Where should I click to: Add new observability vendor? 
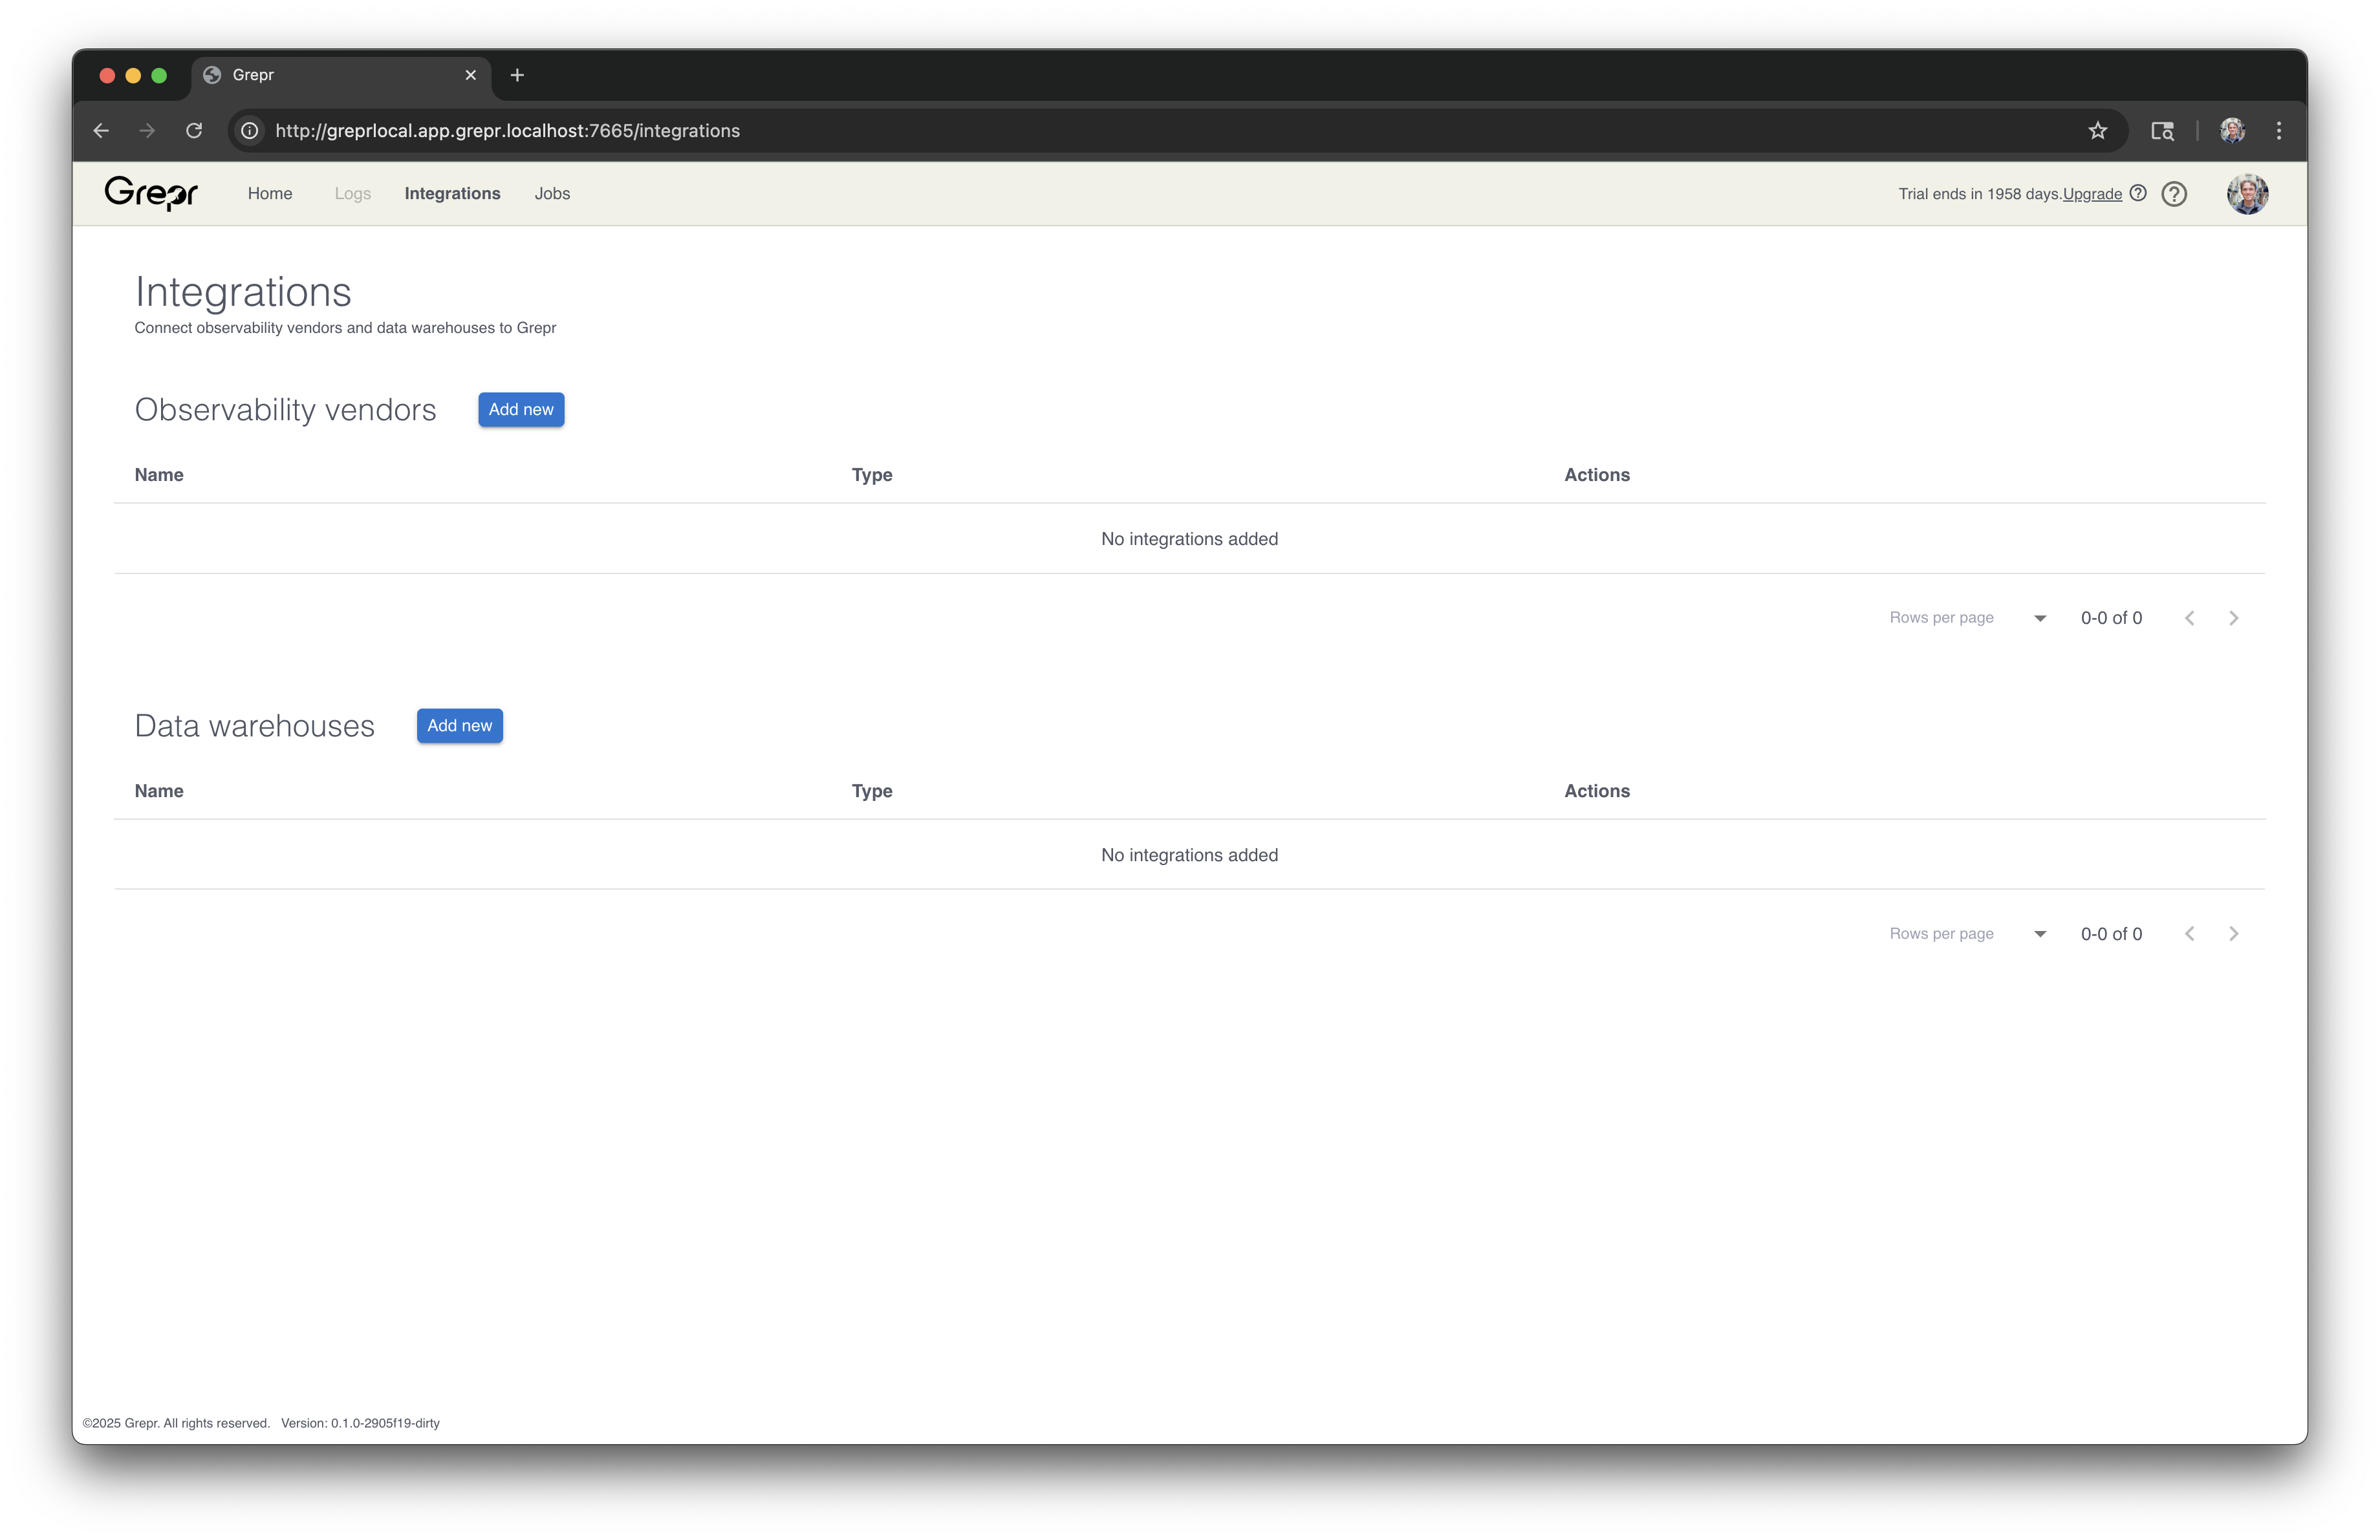521,410
